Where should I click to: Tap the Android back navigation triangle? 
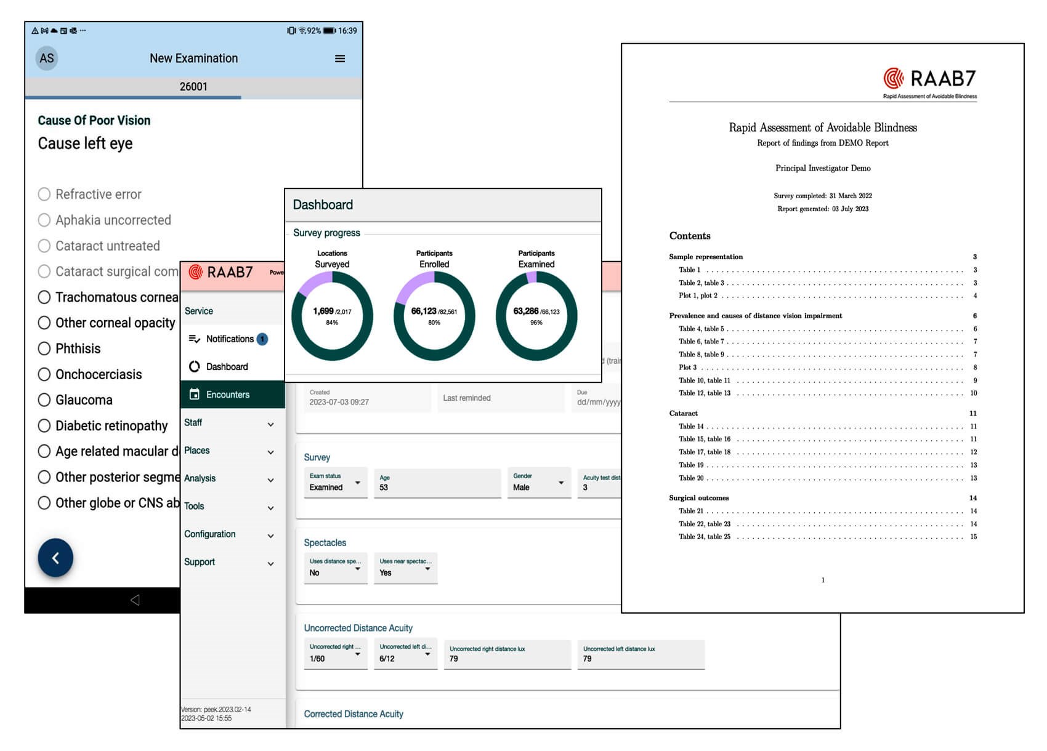[135, 600]
